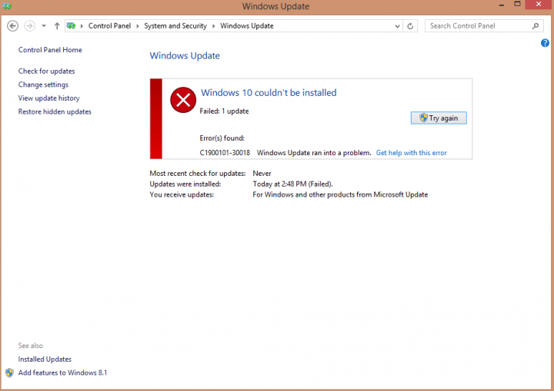Image resolution: width=554 pixels, height=391 pixels.
Task: Click the Windows Update breadcrumb
Action: pos(247,26)
